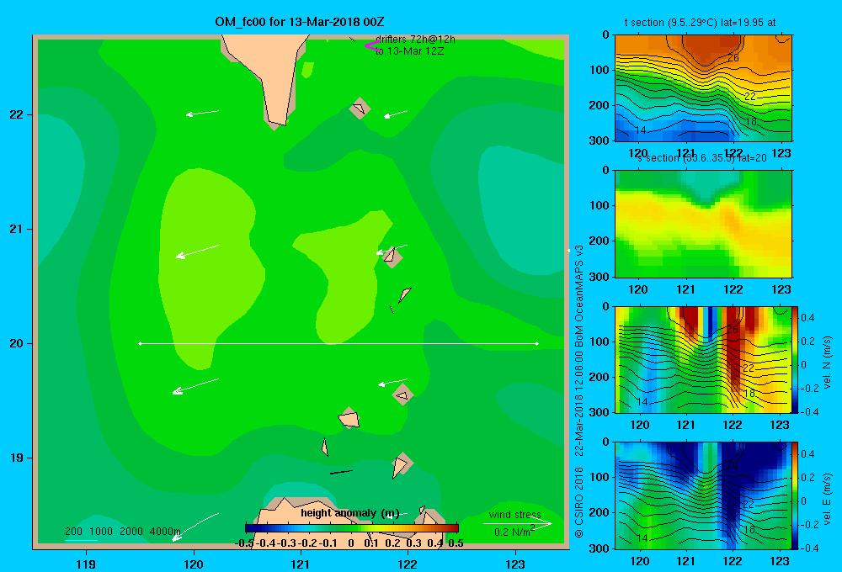The height and width of the screenshot is (572, 842).
Task: Click the 'vel. N (m/s)' axis label
Action: (x=827, y=363)
